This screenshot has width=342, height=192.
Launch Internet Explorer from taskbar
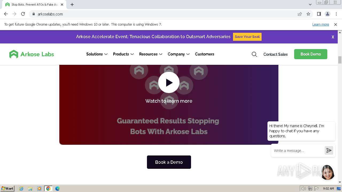click(x=21, y=189)
